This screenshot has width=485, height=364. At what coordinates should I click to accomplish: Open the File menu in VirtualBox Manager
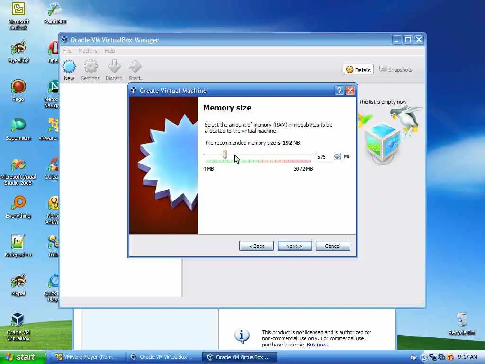point(67,51)
